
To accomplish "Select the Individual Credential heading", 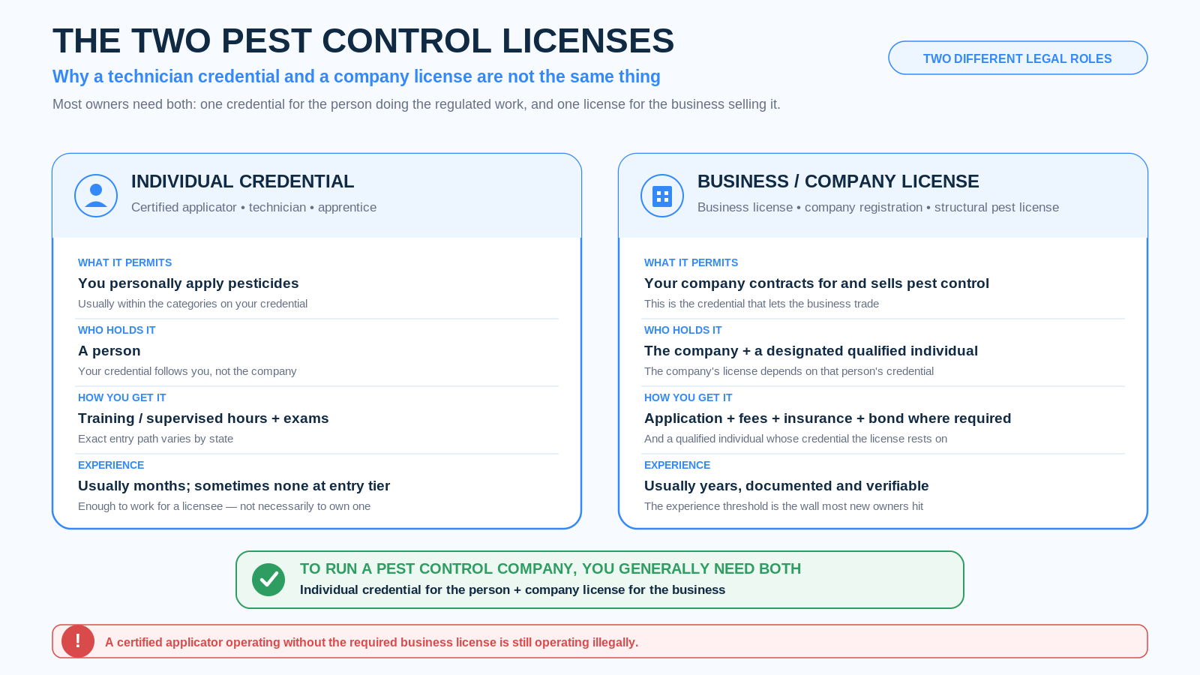I will tap(242, 181).
